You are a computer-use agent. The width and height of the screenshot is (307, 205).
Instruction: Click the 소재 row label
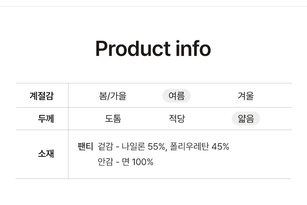click(46, 153)
